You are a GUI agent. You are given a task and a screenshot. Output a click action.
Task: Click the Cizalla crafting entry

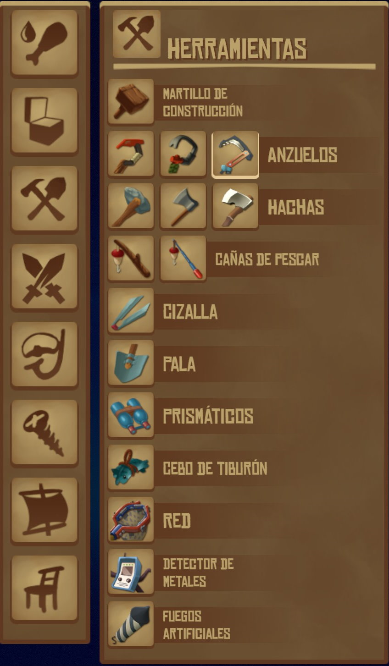[x=197, y=311]
